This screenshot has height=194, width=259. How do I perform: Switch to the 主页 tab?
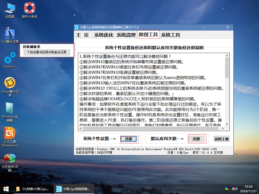tap(82, 35)
